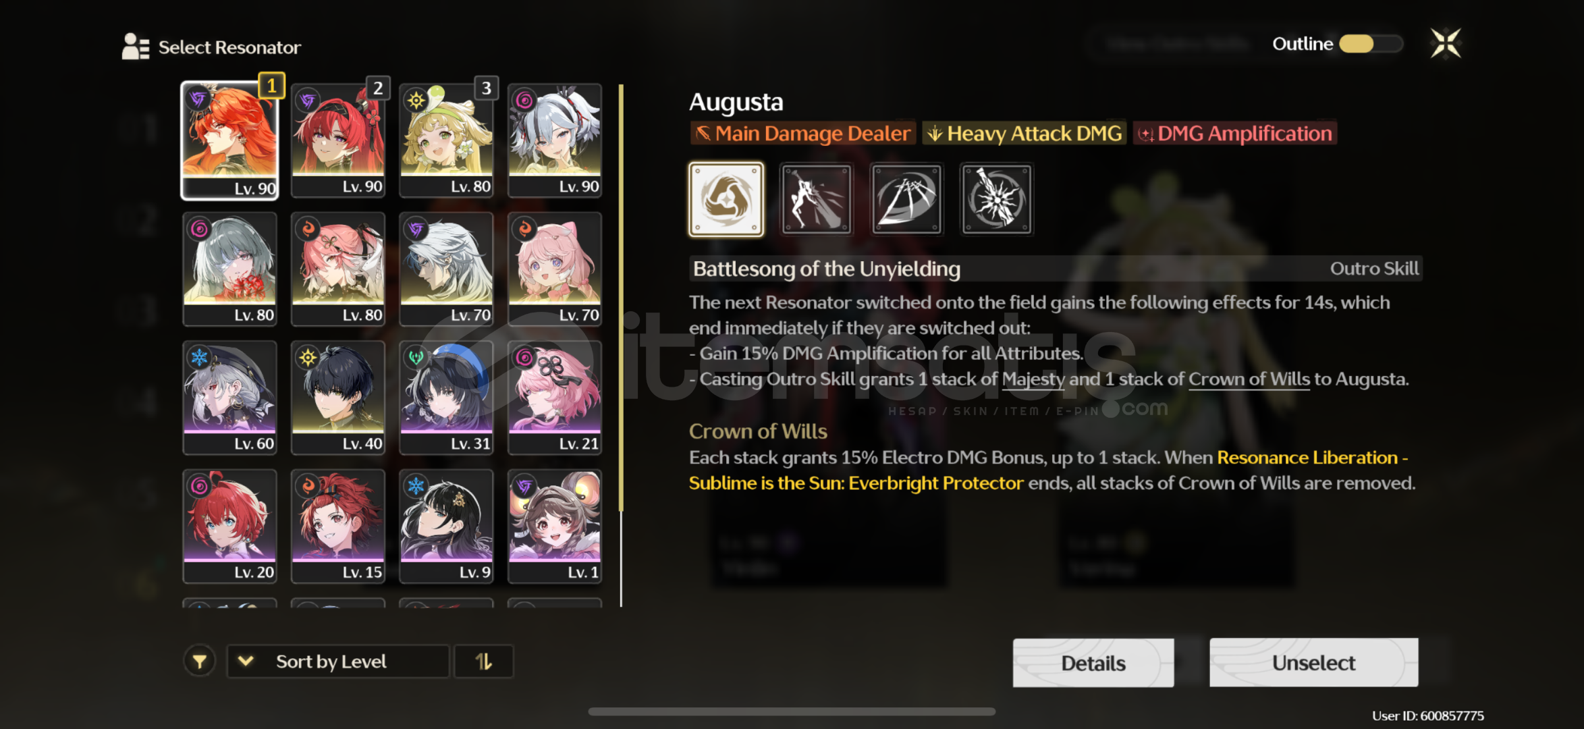
Task: Click the chevron arrow beside Sort by Level
Action: tap(246, 661)
